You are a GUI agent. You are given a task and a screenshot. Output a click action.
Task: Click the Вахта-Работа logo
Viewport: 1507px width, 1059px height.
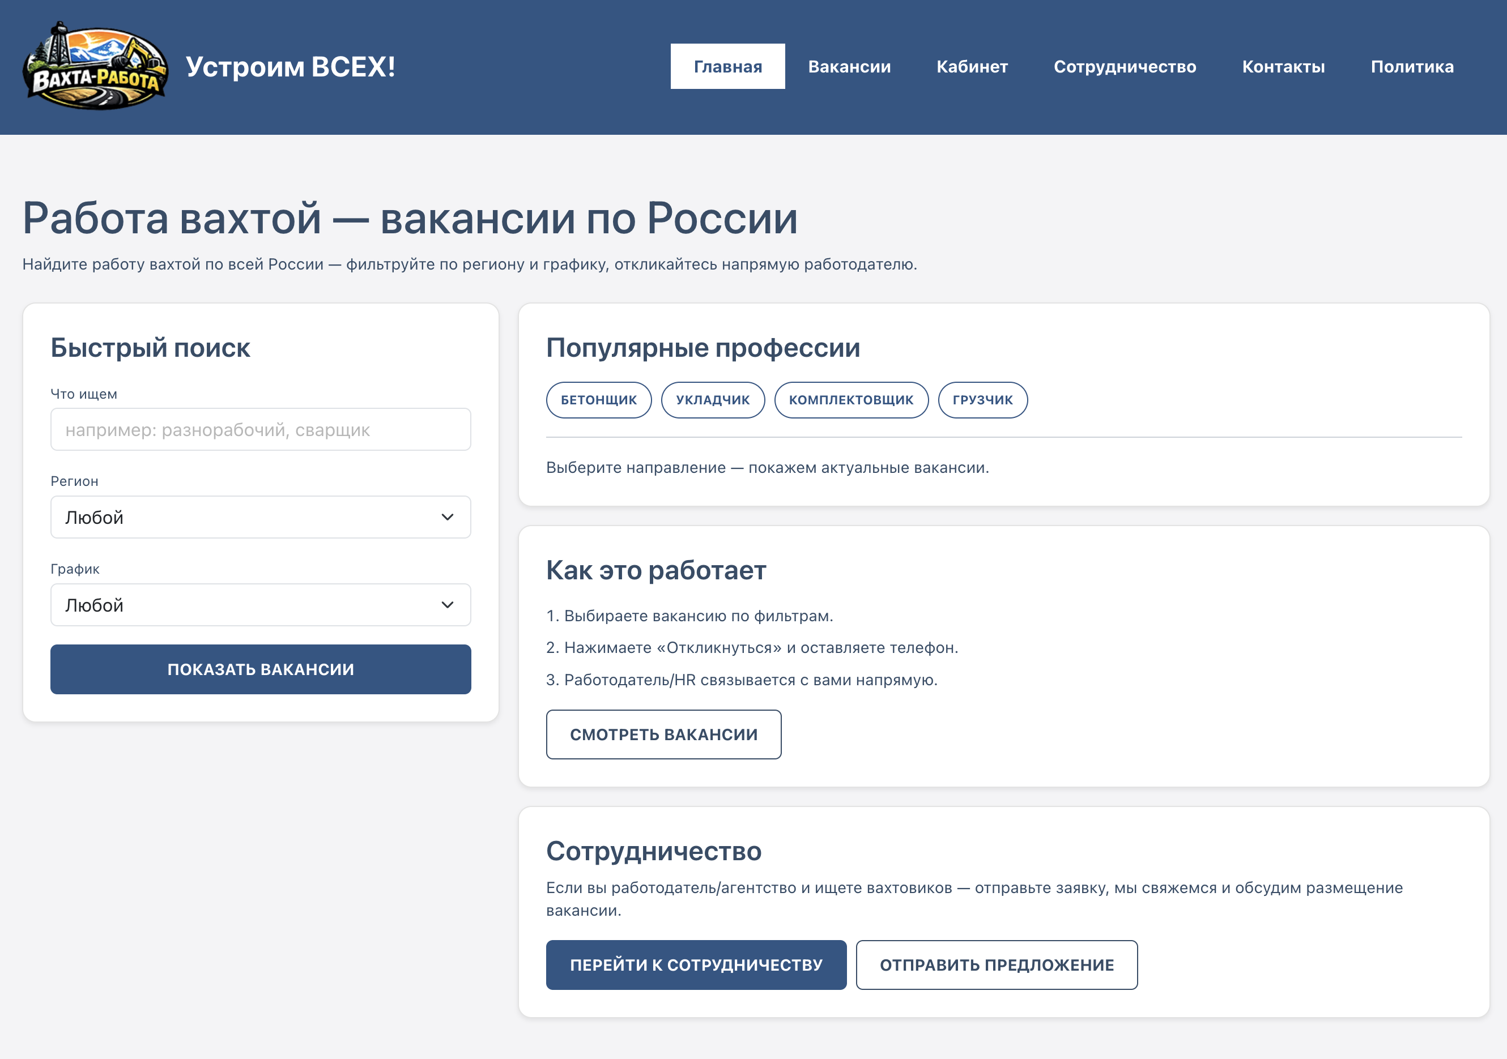tap(96, 65)
